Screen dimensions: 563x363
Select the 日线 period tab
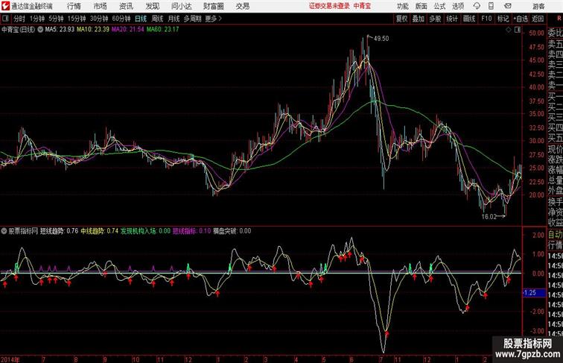tap(141, 19)
